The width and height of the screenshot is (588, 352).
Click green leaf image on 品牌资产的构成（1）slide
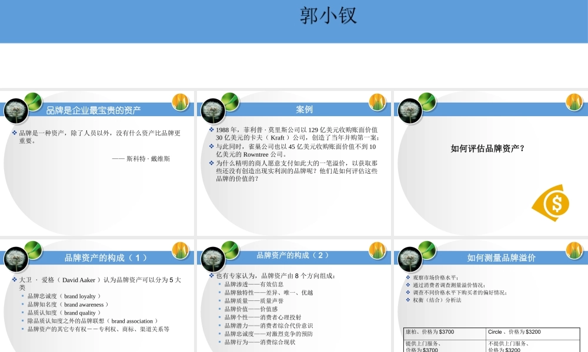pyautogui.click(x=33, y=250)
